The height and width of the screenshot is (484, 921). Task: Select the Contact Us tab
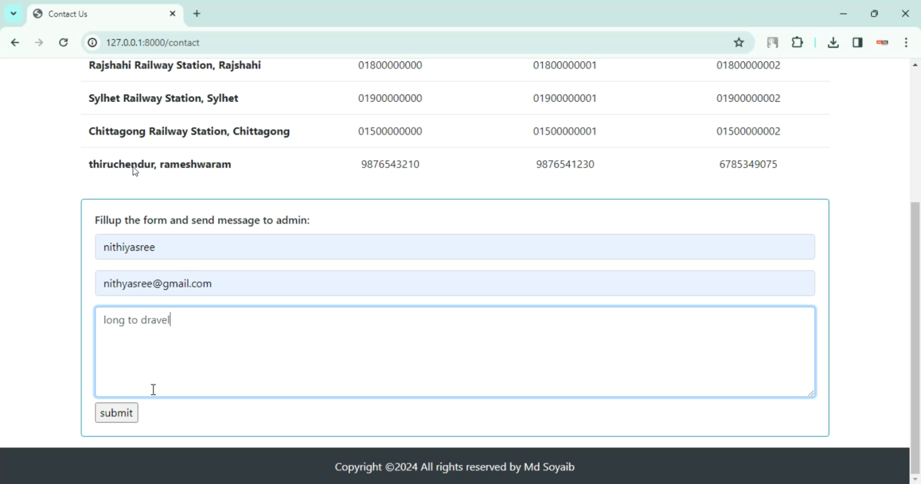[98, 13]
